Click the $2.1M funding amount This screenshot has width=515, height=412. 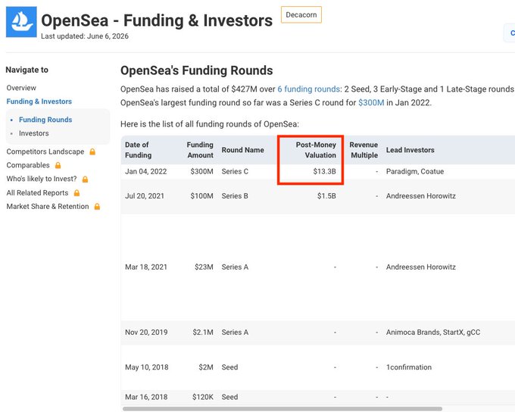click(x=203, y=332)
